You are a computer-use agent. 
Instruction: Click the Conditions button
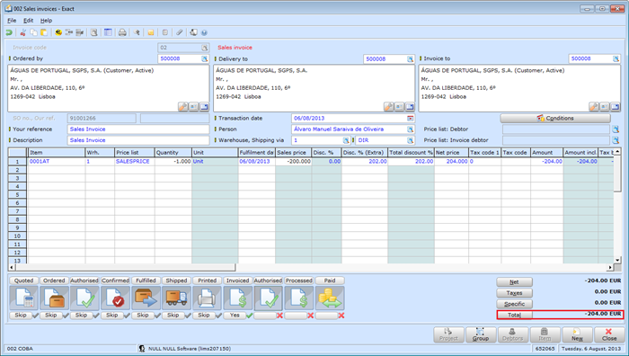tap(555, 118)
